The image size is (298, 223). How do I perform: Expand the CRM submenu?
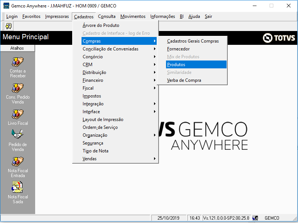pyautogui.click(x=119, y=65)
